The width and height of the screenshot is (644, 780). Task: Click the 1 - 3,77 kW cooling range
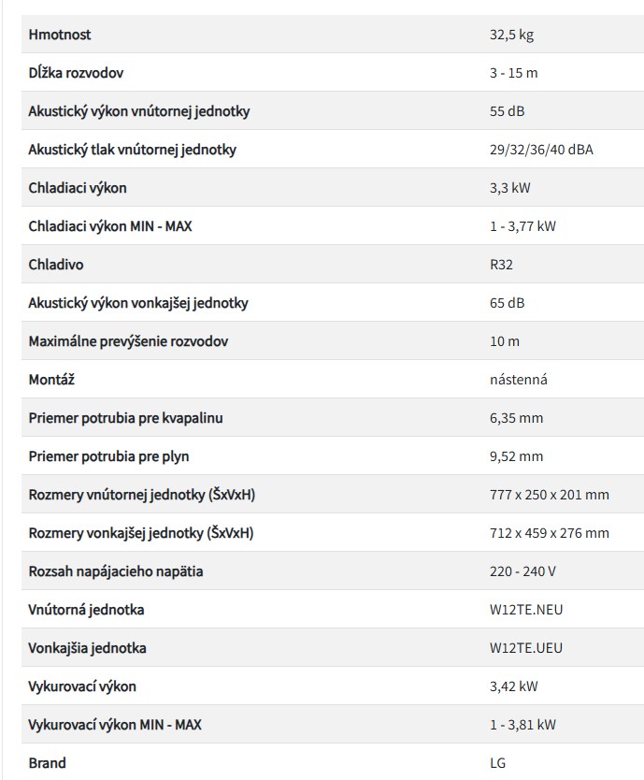click(x=522, y=226)
